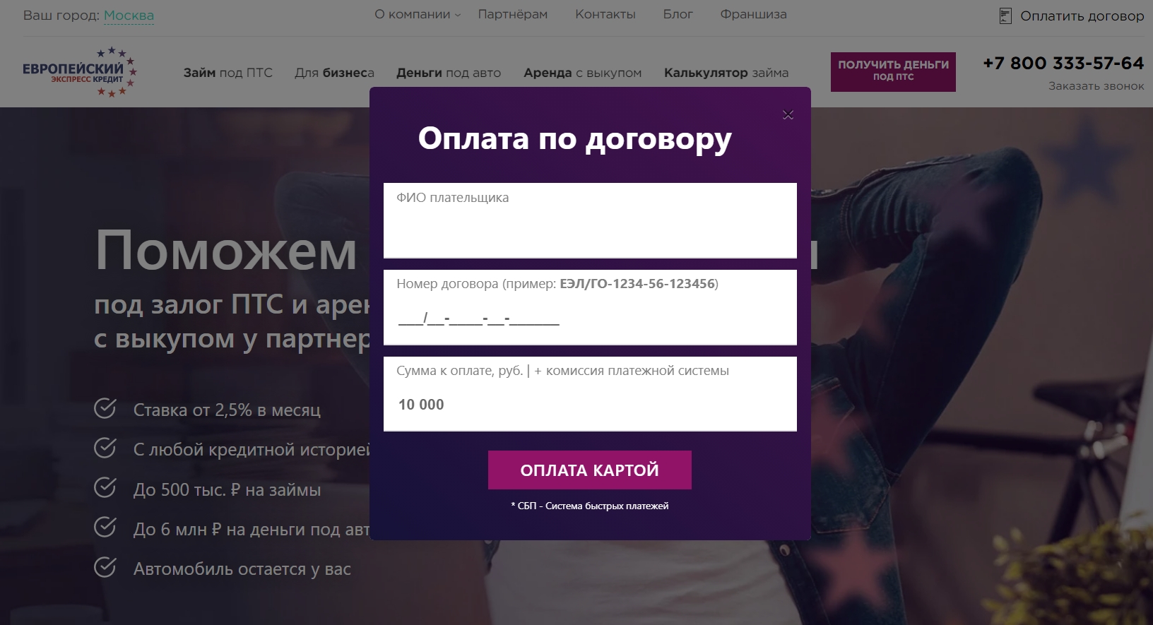Click the checkmark icon next to Ставка от 2,5%
This screenshot has width=1153, height=625.
pos(105,408)
